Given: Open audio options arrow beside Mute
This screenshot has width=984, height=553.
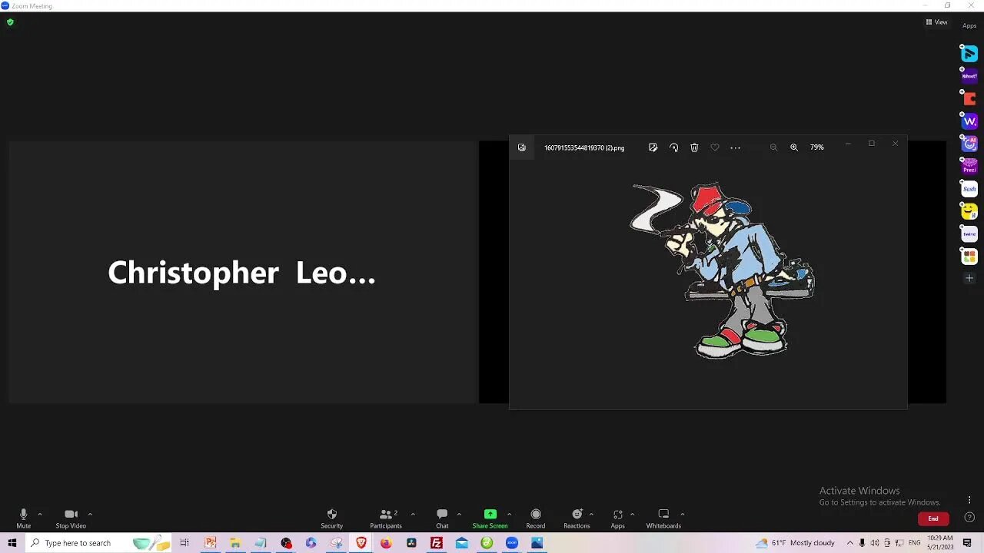Looking at the screenshot, I should (40, 515).
